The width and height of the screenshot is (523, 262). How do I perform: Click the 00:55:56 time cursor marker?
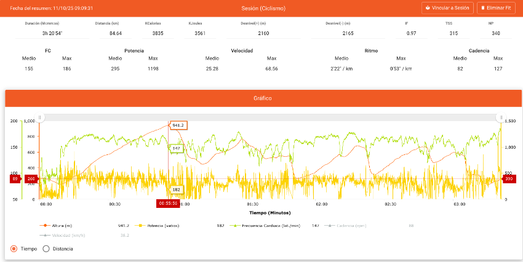coord(168,203)
